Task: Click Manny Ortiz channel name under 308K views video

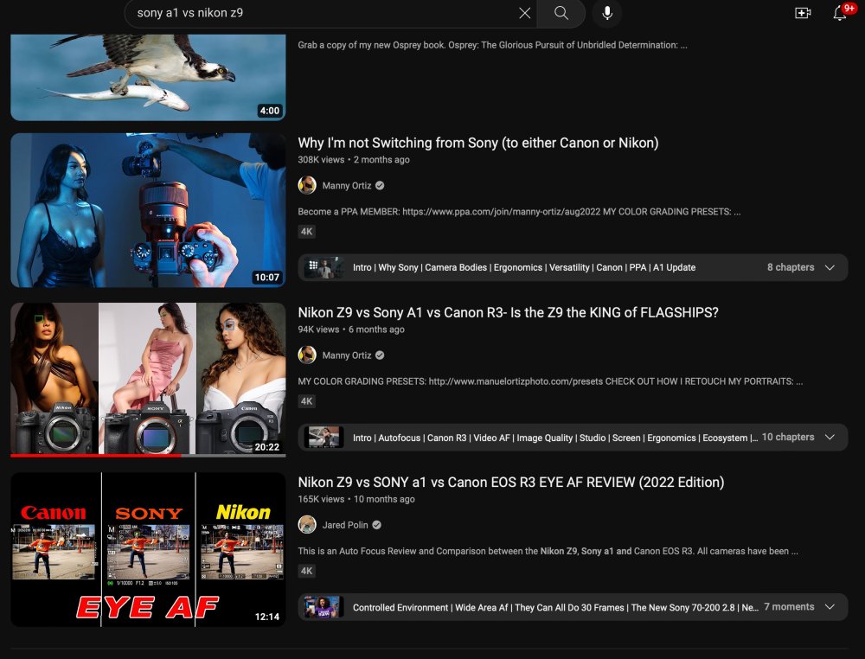Action: pyautogui.click(x=347, y=186)
